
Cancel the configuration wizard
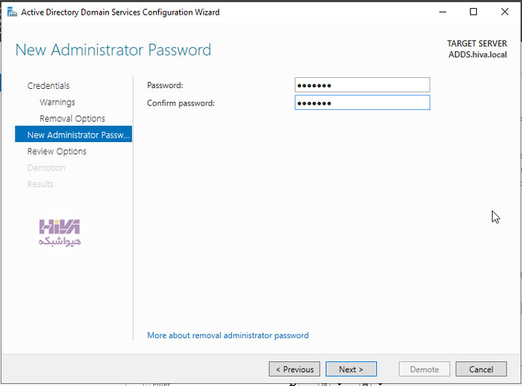pos(481,369)
